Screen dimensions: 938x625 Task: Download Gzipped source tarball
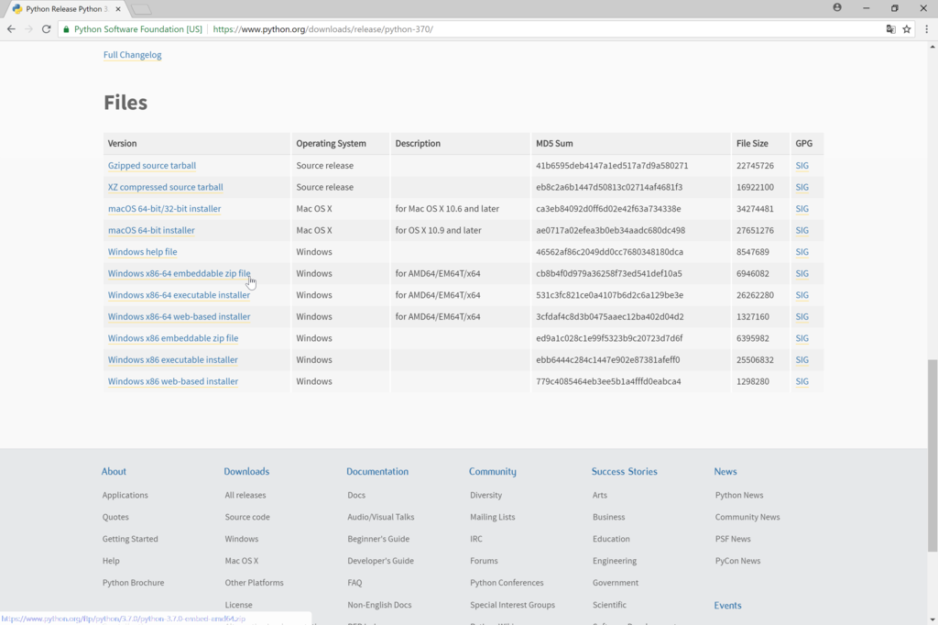(x=152, y=165)
